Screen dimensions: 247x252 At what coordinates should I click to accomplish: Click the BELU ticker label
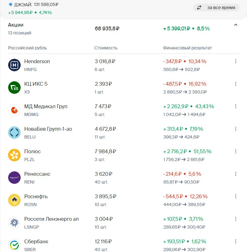(x=30, y=137)
